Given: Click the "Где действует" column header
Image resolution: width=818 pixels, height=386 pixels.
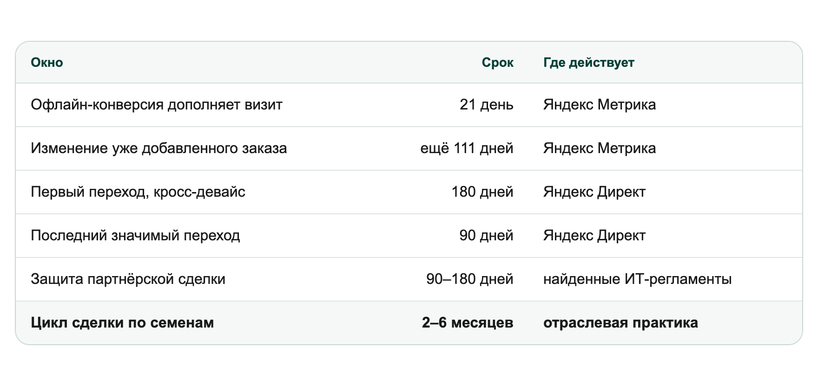Looking at the screenshot, I should point(589,63).
